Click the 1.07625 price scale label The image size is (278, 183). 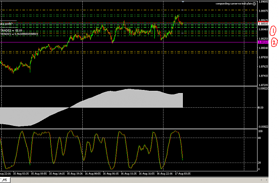point(263,66)
